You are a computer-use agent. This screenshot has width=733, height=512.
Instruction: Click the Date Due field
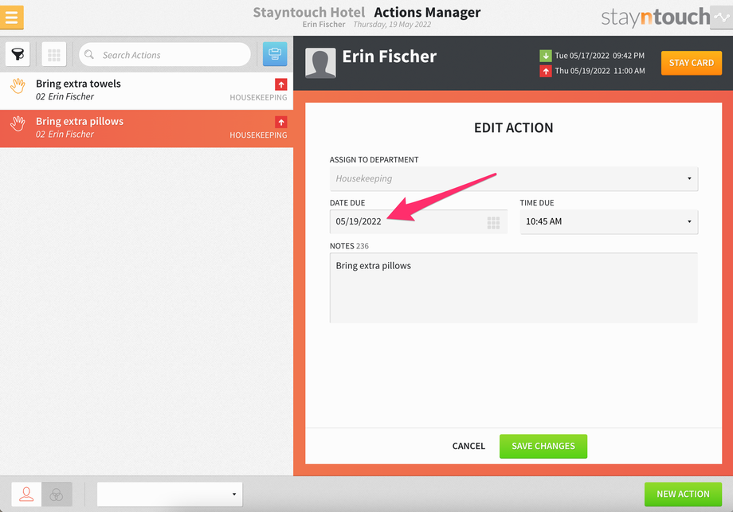(x=418, y=222)
